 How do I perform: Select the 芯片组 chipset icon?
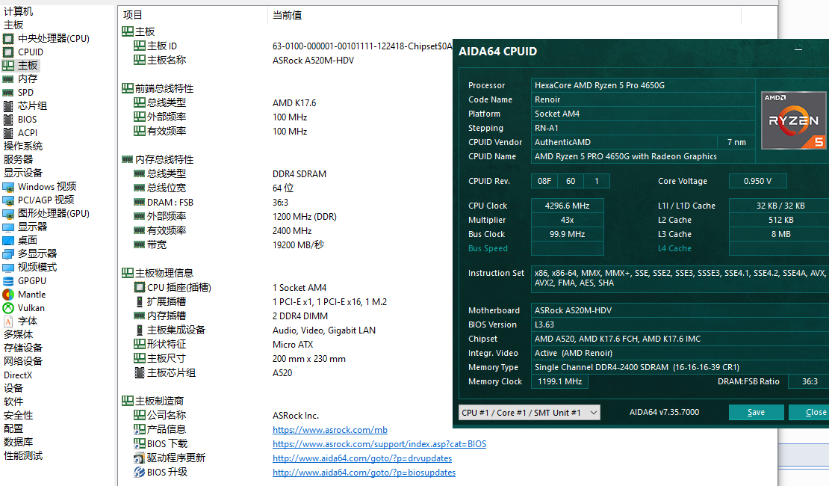(8, 106)
